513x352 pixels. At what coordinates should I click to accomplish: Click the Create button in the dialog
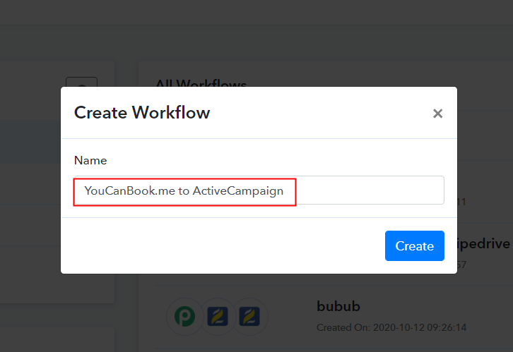tap(414, 246)
